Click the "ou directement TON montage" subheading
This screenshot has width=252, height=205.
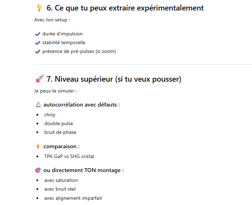[x=83, y=170]
